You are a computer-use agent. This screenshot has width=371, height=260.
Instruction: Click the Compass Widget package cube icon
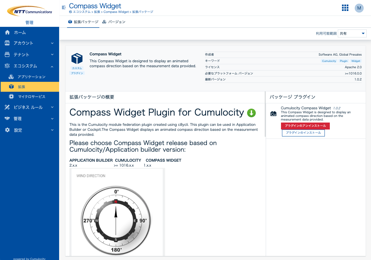coord(77,59)
